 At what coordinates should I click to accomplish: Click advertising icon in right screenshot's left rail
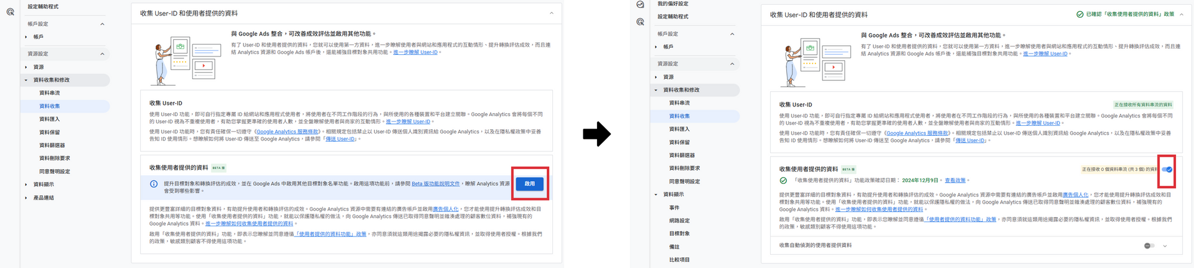click(x=640, y=22)
